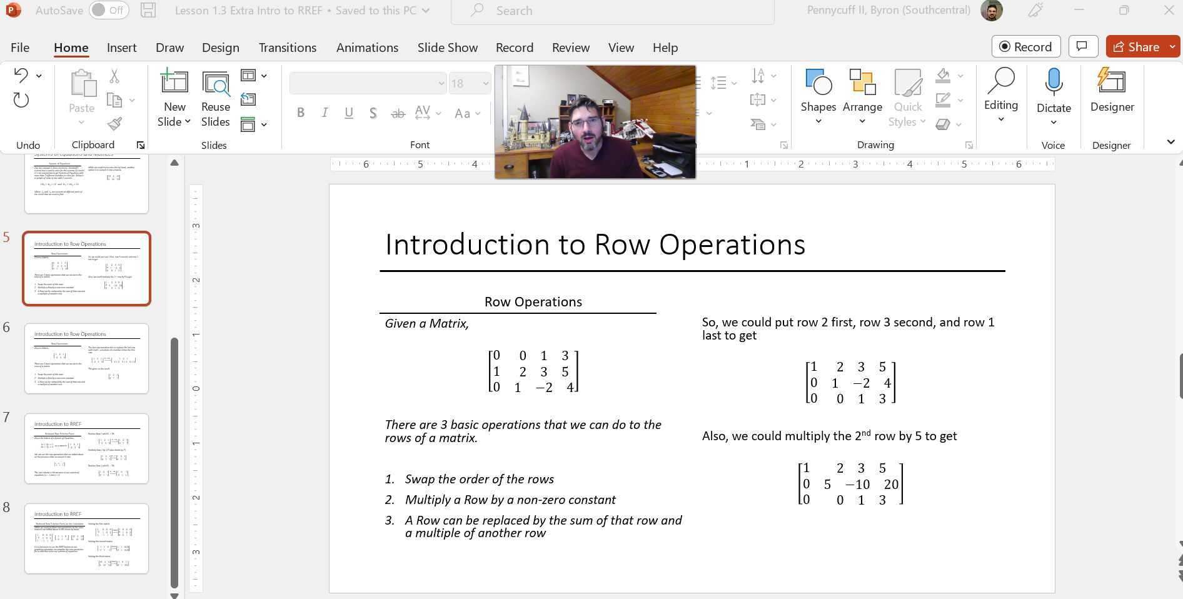The width and height of the screenshot is (1183, 599).
Task: Click the Redo icon
Action: [x=21, y=100]
